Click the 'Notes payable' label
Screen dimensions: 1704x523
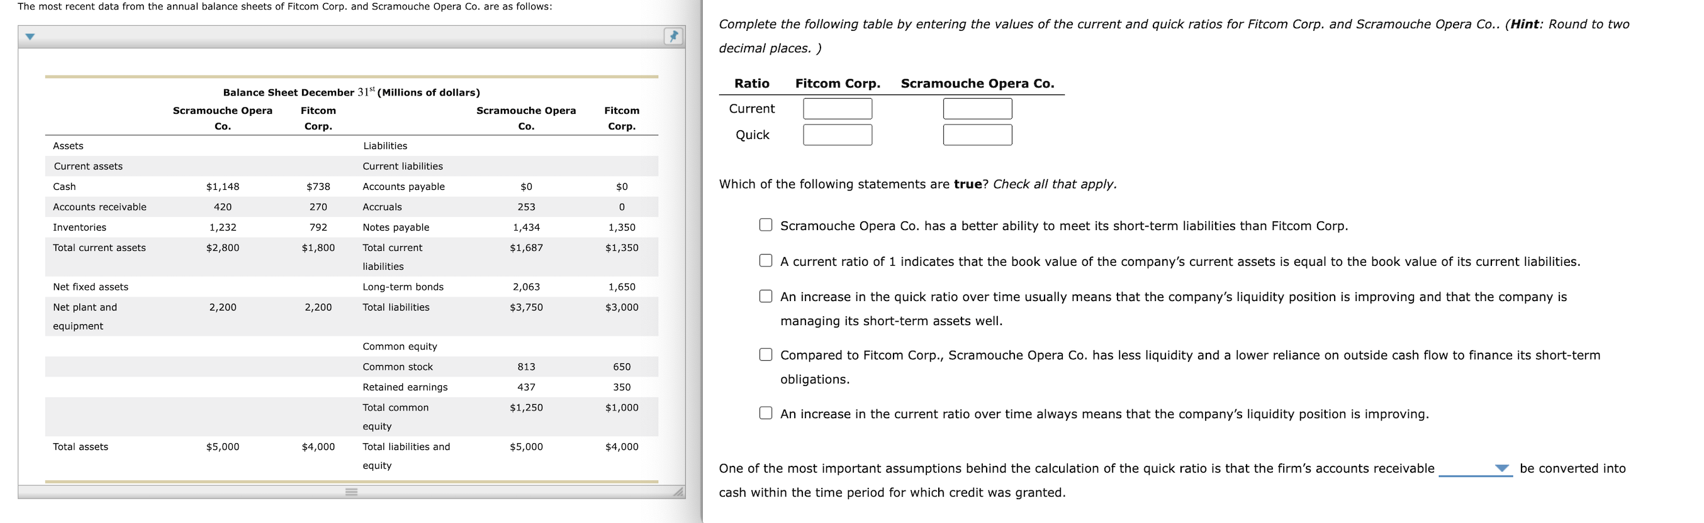(396, 228)
